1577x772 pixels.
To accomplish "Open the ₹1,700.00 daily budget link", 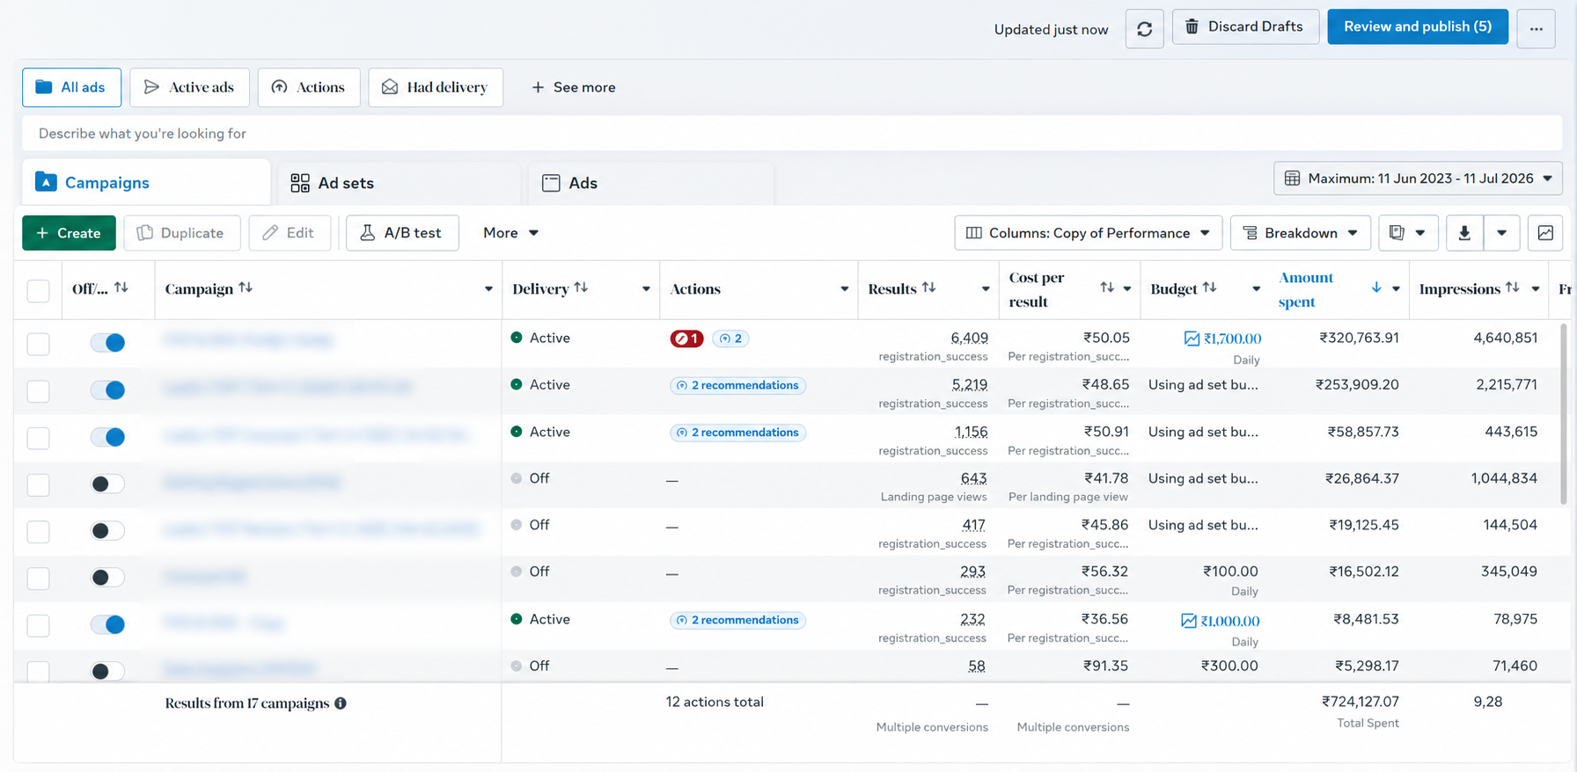I will [x=1232, y=339].
